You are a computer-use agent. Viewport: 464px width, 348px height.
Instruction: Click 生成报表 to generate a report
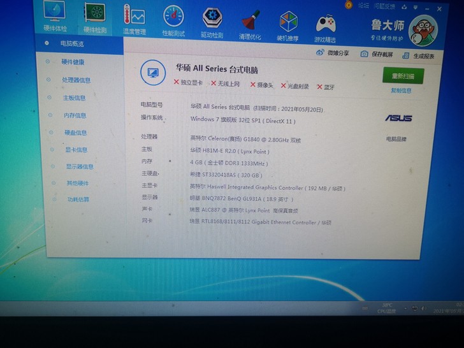418,55
